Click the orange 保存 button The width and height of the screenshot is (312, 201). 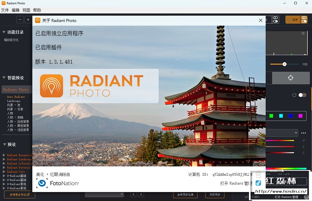[293, 20]
